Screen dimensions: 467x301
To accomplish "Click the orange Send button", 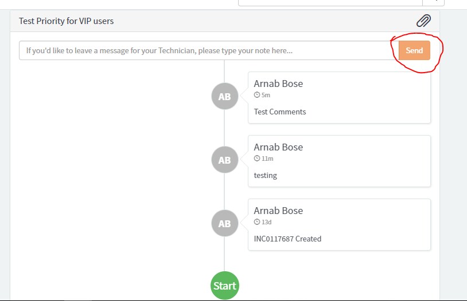I will coord(414,50).
